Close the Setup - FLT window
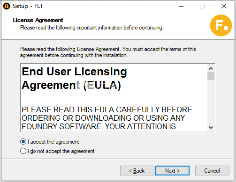Image resolution: width=236 pixels, height=182 pixels. (224, 6)
